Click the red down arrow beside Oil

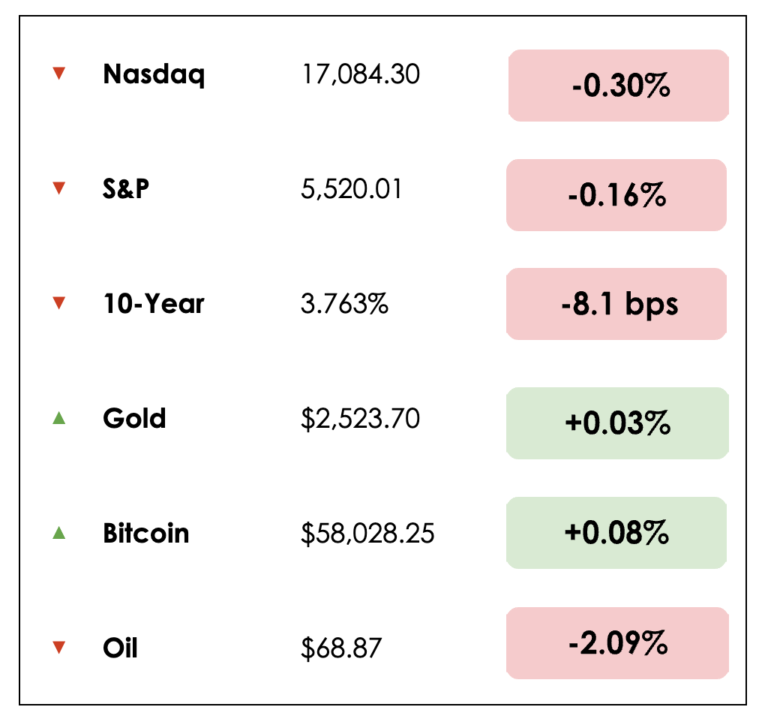point(59,648)
